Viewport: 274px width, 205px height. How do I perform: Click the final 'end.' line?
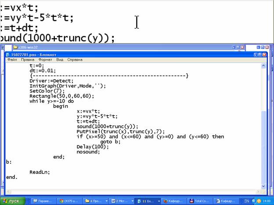click(x=12, y=177)
